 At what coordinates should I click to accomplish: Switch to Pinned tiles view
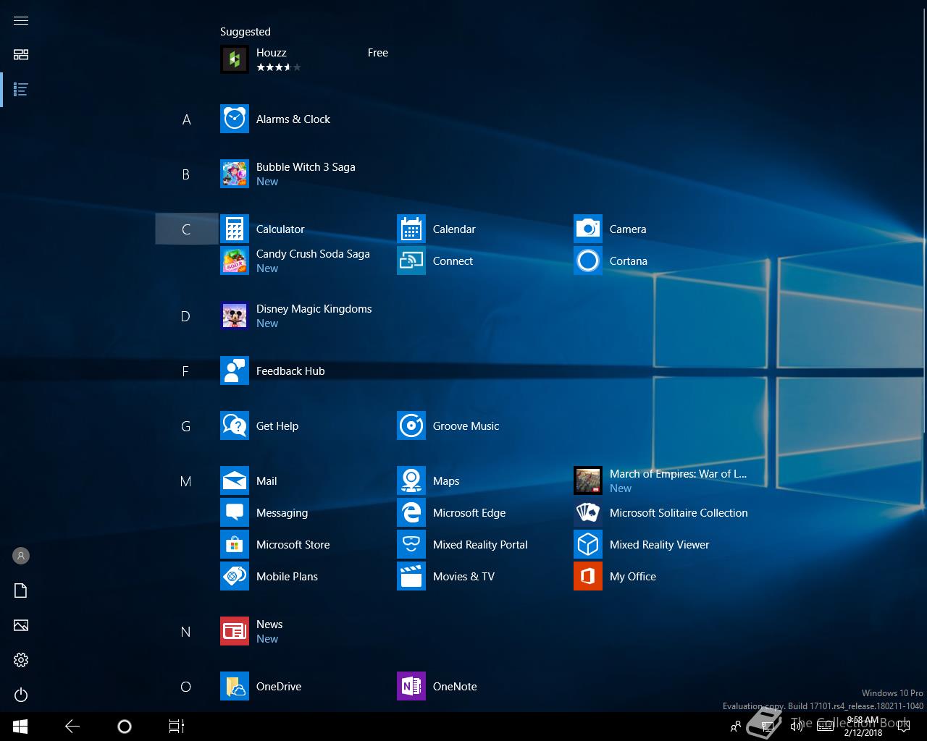[x=21, y=54]
